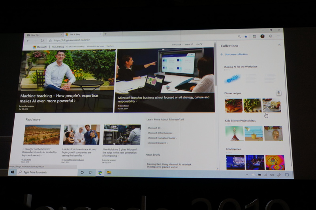Click the battery tray icon
Viewport: 316px width, 210px height.
coord(260,175)
